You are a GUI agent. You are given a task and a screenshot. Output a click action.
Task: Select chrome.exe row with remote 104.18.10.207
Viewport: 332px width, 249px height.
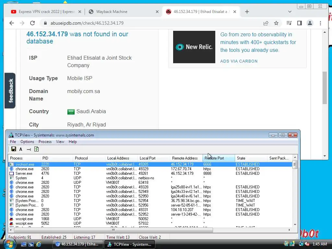point(150,210)
